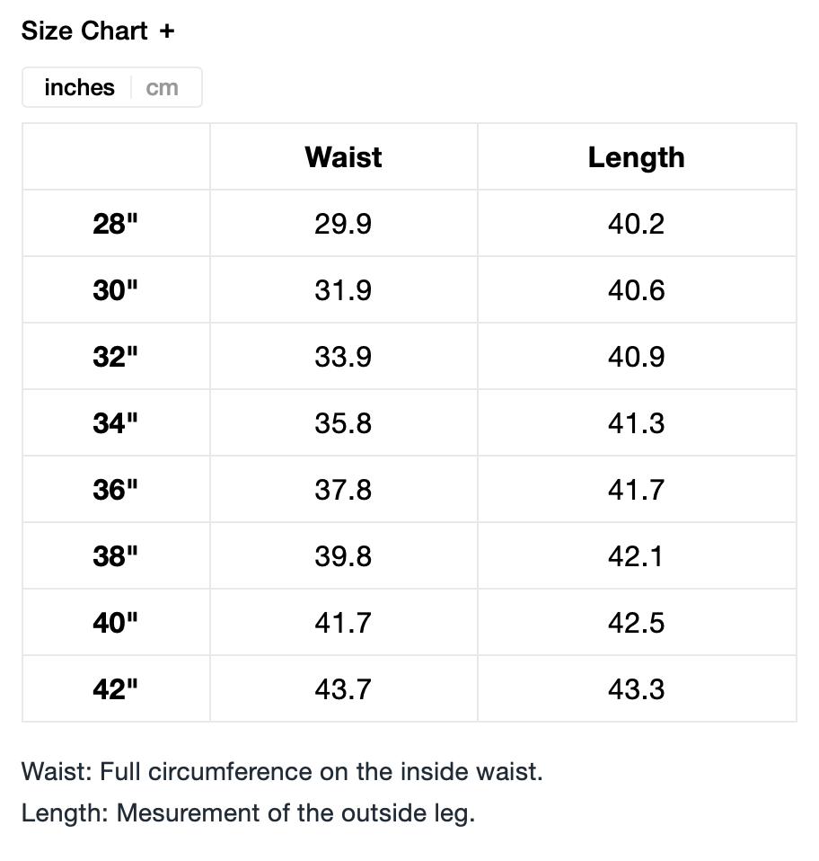Click the Size Chart heading text
Viewport: 819px width, 861px height.
(84, 31)
